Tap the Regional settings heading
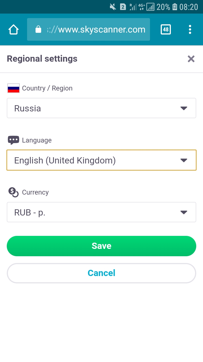This screenshot has width=203, height=362. (42, 59)
